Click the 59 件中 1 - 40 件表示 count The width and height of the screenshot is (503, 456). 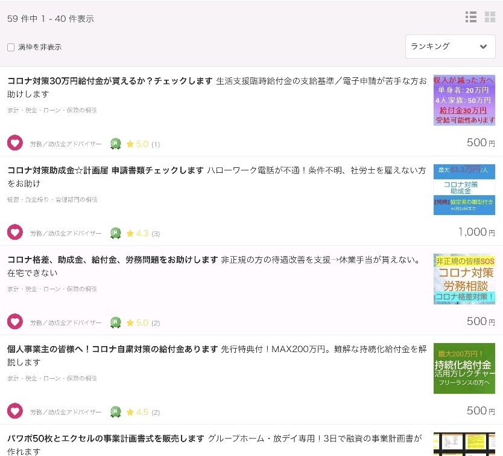(51, 19)
